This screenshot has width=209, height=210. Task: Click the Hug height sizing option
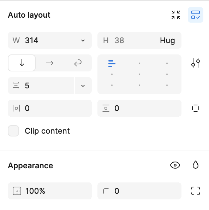click(167, 40)
